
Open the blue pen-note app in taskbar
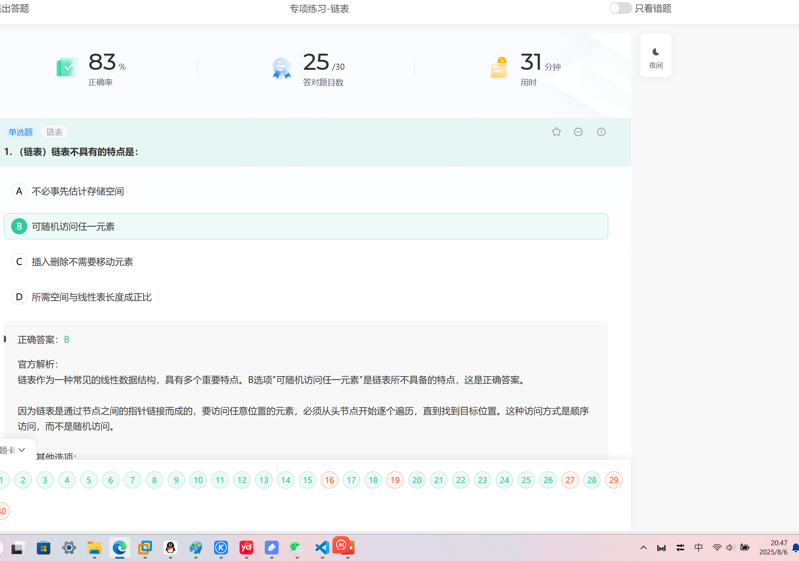tap(271, 548)
